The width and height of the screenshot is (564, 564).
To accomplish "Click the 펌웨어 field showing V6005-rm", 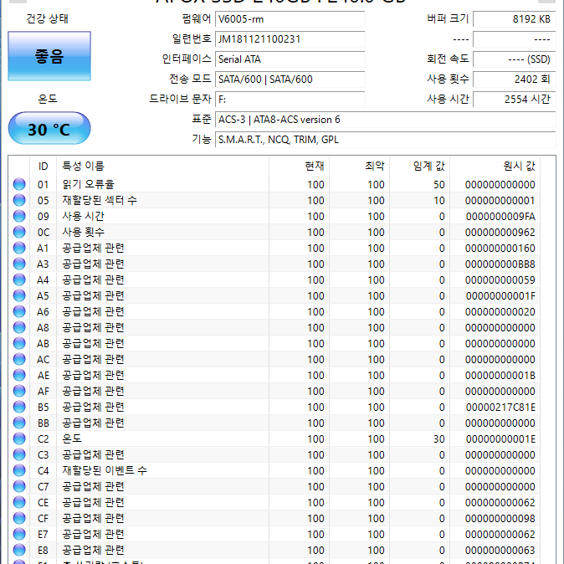I will [x=290, y=19].
